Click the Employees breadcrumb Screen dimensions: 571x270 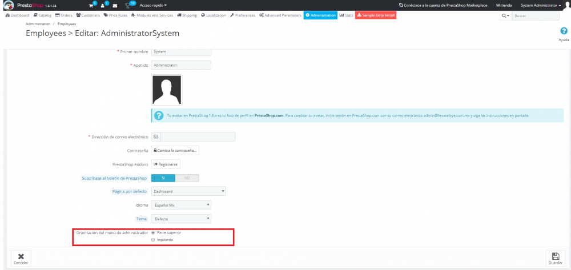[67, 23]
